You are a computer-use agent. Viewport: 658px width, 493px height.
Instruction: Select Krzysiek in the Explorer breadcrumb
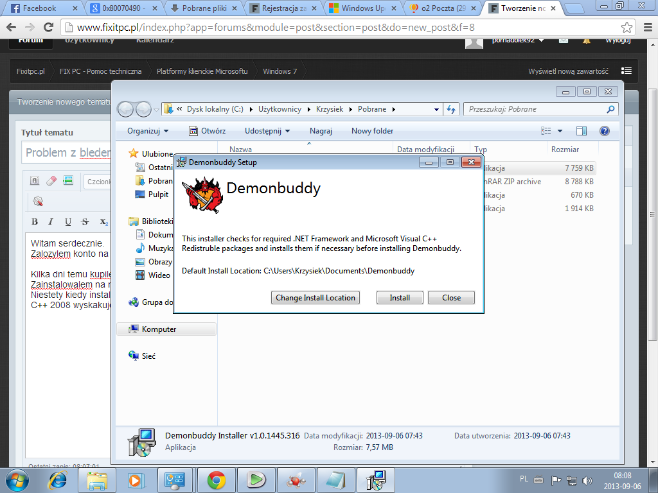pyautogui.click(x=330, y=109)
